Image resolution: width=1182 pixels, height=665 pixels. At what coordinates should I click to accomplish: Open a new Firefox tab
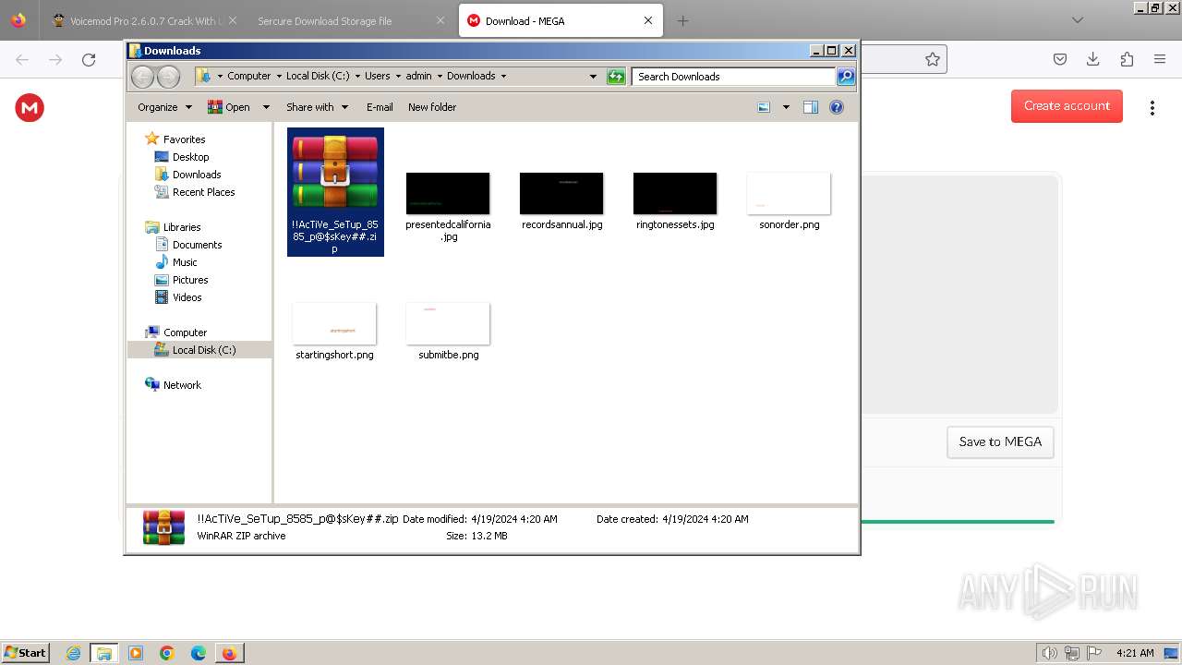[682, 20]
